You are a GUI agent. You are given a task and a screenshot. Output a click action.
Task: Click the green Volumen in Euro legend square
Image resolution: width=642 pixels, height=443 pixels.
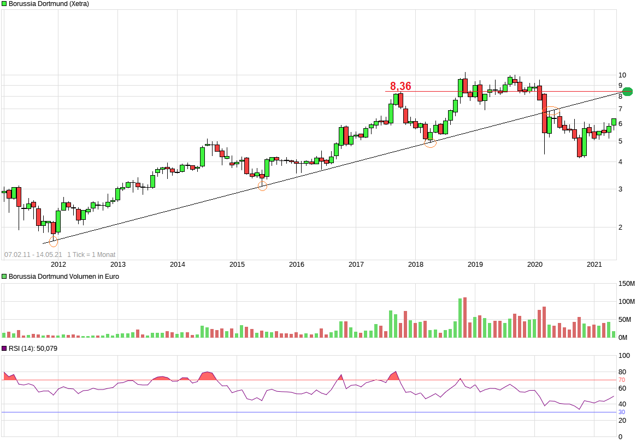point(4,277)
